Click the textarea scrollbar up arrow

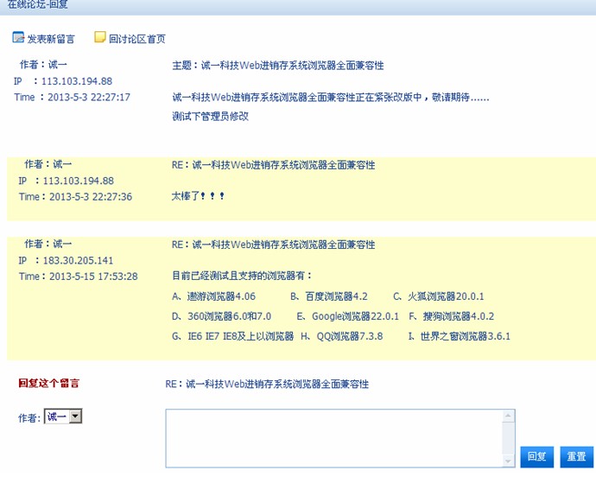[x=509, y=416]
